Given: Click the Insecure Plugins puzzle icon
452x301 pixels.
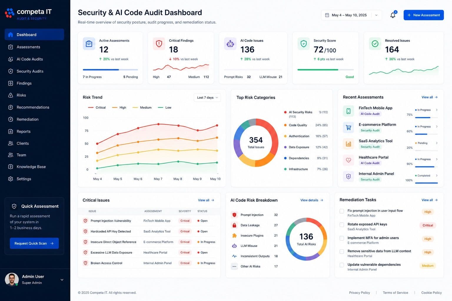Looking at the screenshot, I should tap(235, 235).
